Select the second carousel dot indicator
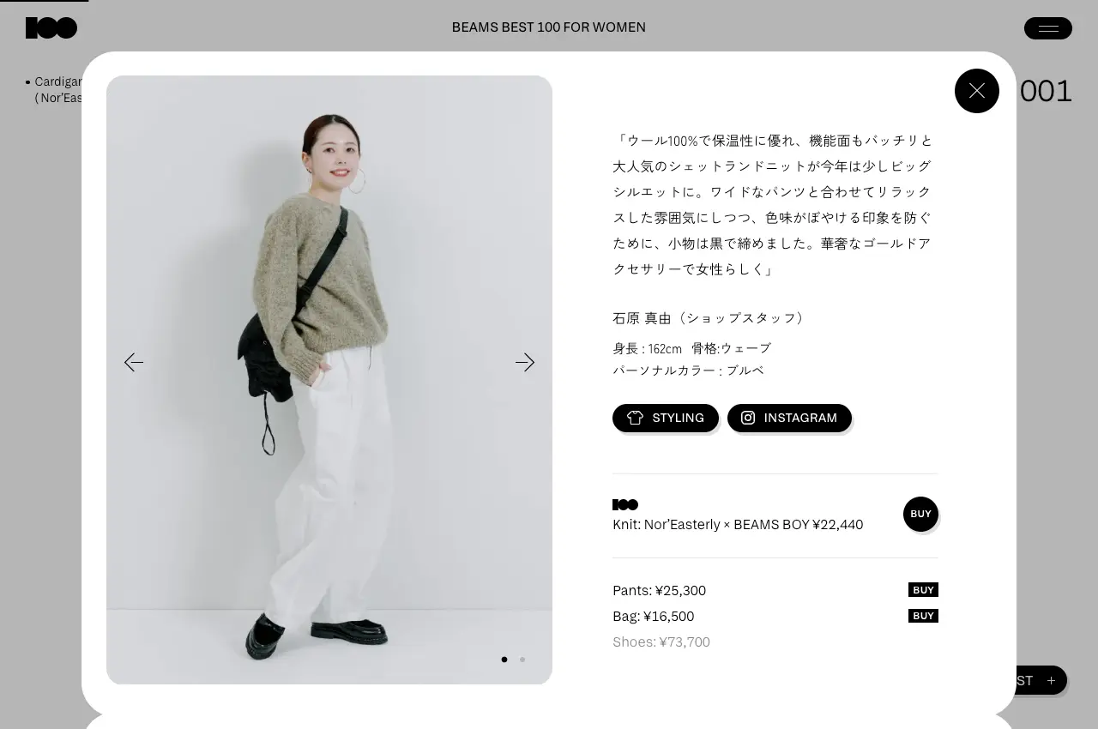This screenshot has height=729, width=1098. (522, 660)
